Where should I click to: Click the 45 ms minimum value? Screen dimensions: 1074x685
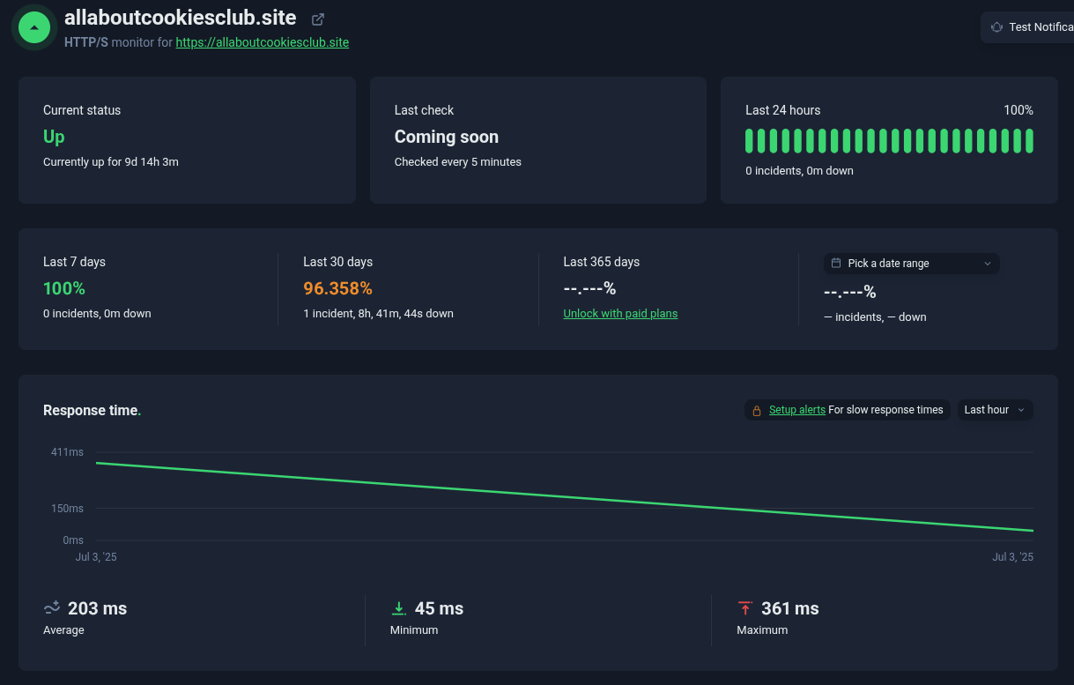(439, 608)
